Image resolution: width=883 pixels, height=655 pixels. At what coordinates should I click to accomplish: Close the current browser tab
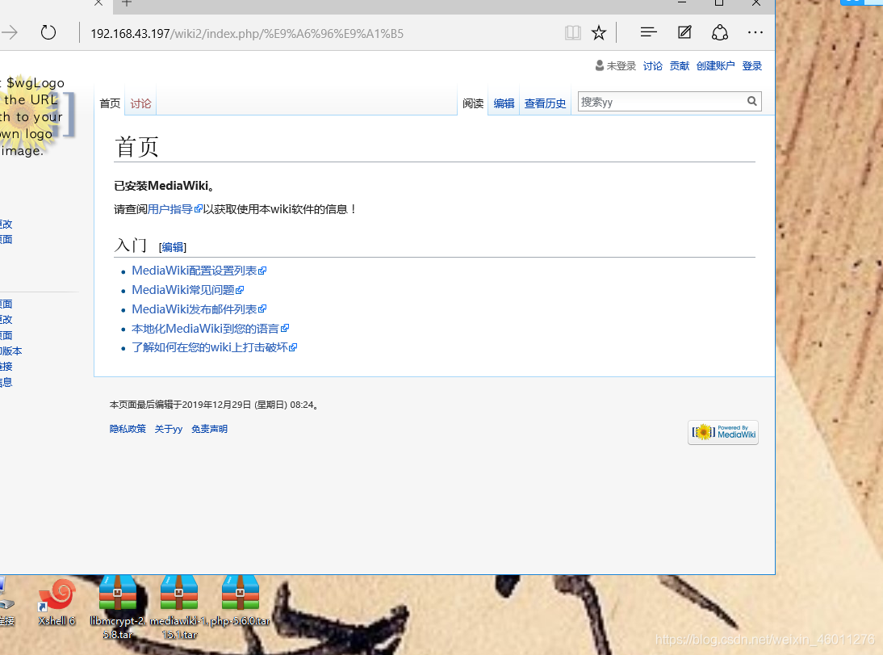click(x=98, y=2)
